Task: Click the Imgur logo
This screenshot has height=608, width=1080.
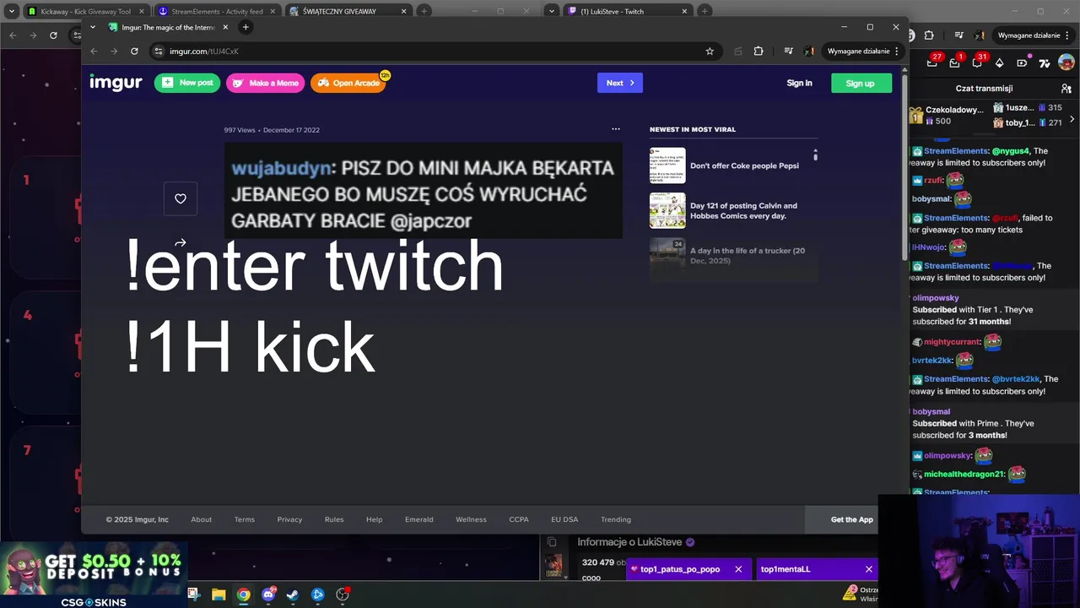Action: [116, 83]
